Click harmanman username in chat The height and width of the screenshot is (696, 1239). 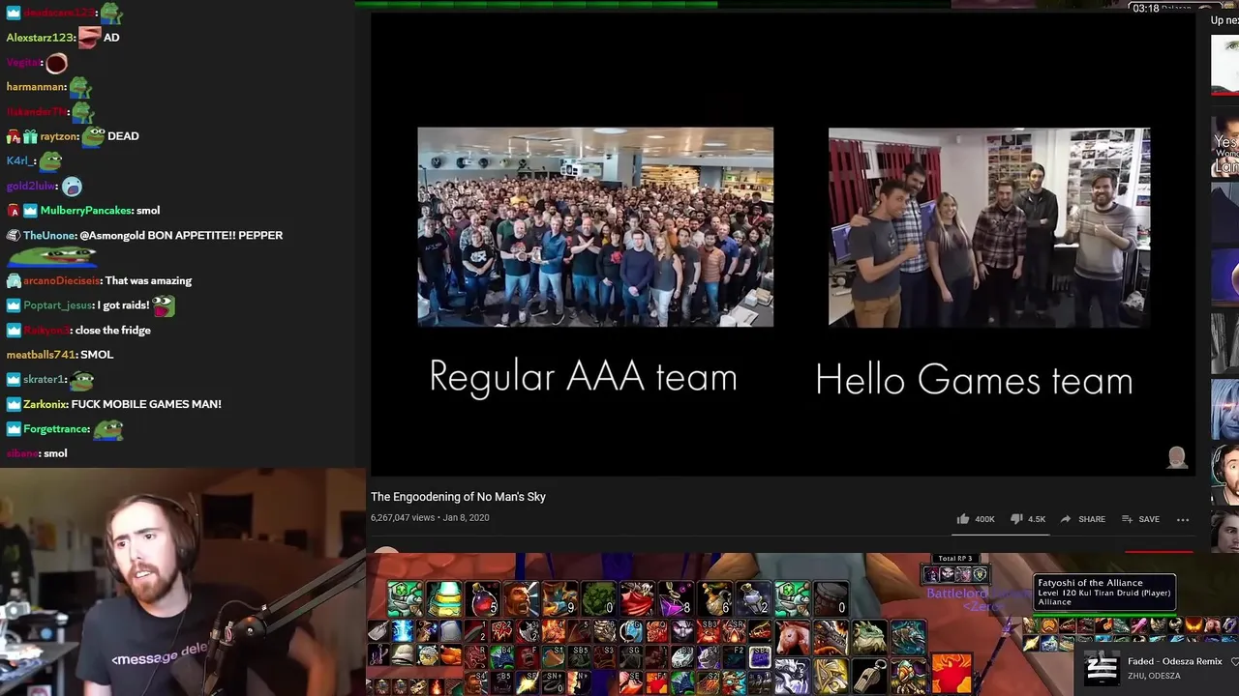coord(36,87)
